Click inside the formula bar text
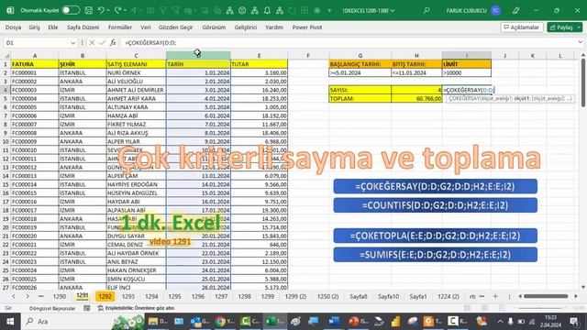587x330 pixels. click(x=349, y=43)
